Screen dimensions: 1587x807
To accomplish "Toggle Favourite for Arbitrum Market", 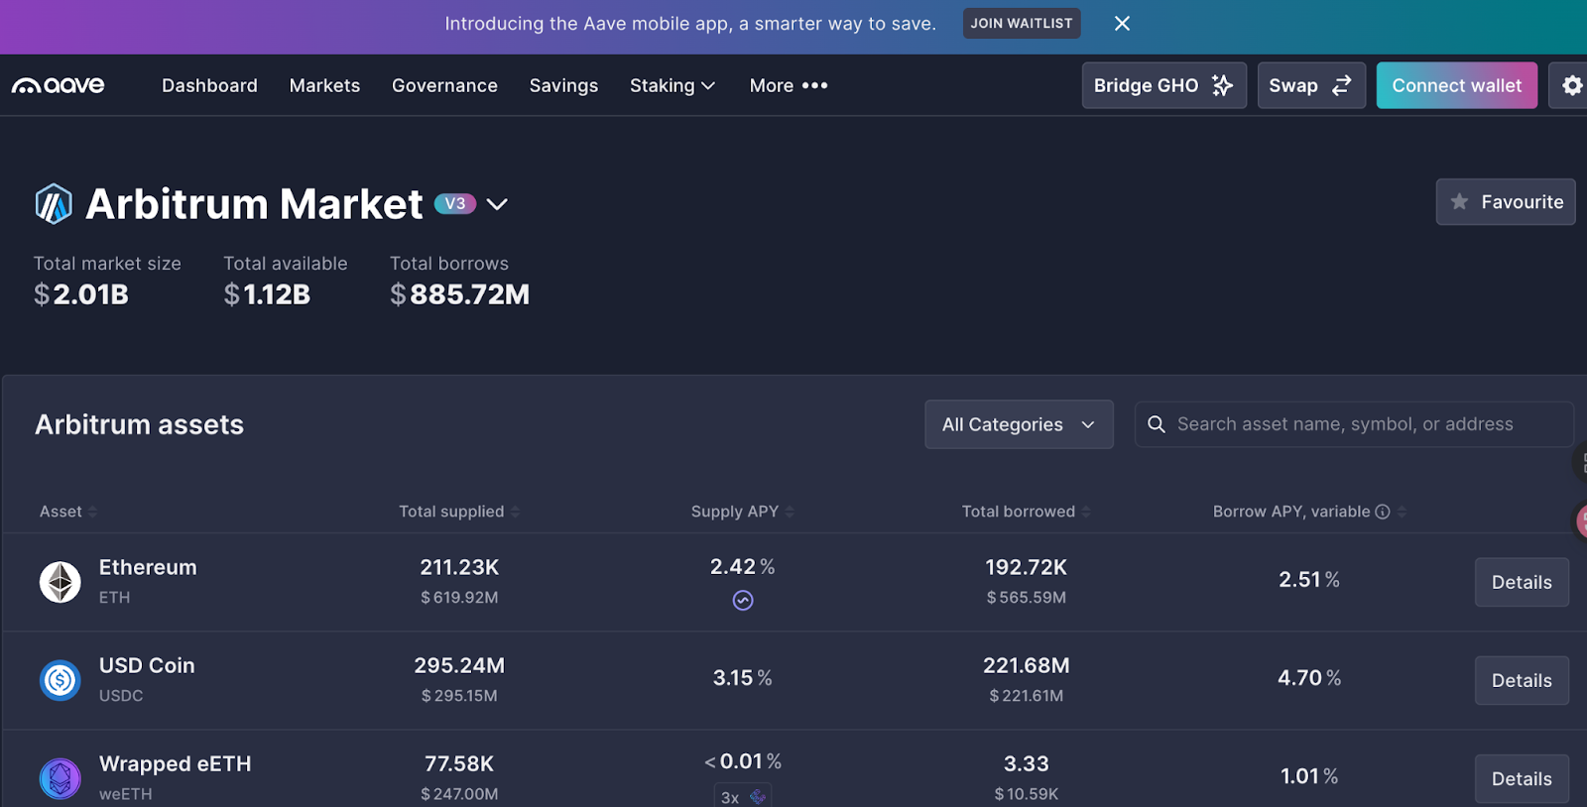I will click(x=1505, y=202).
